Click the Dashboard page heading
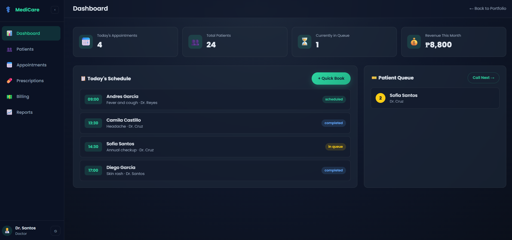 point(90,8)
